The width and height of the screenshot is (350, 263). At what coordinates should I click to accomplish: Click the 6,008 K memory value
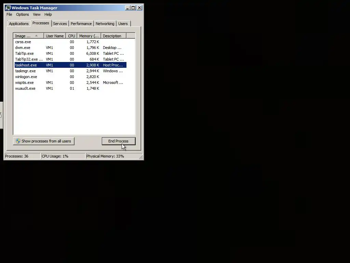pos(93,53)
